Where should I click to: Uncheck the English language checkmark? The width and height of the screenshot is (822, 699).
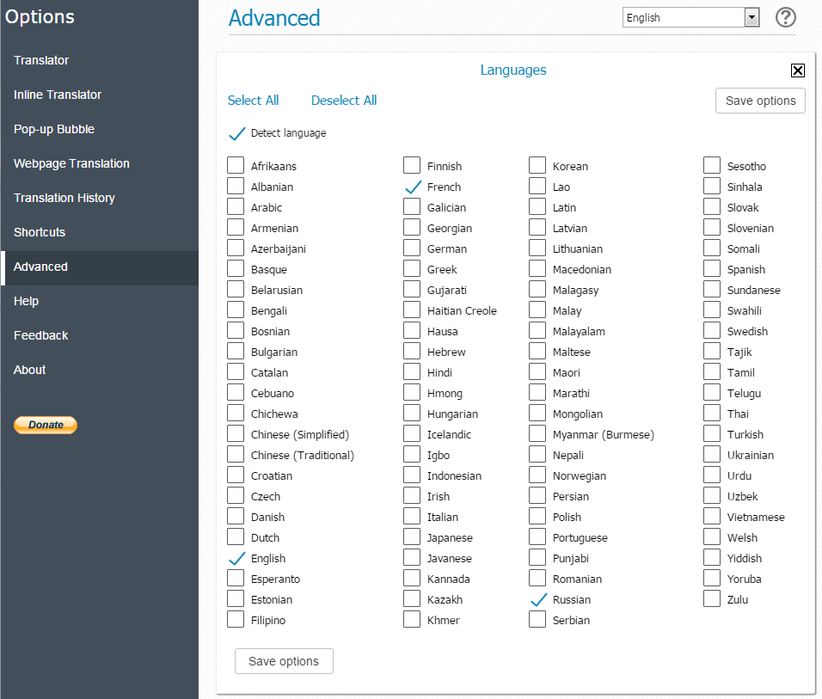(x=236, y=559)
